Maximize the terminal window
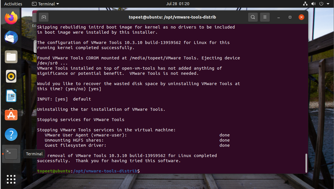This screenshot has width=334, height=189. pyautogui.click(x=290, y=17)
